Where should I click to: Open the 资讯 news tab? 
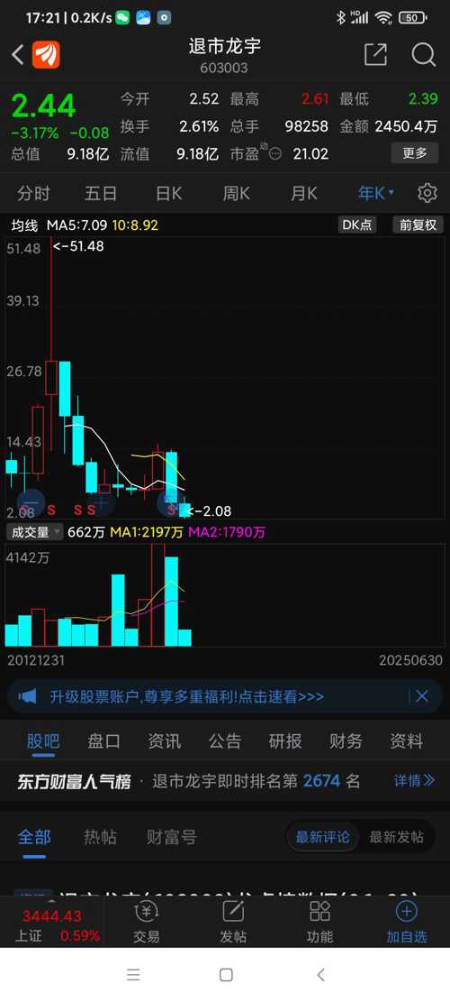coord(165,741)
